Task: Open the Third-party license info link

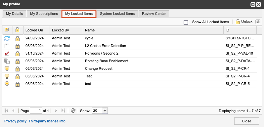Action: click(47, 121)
